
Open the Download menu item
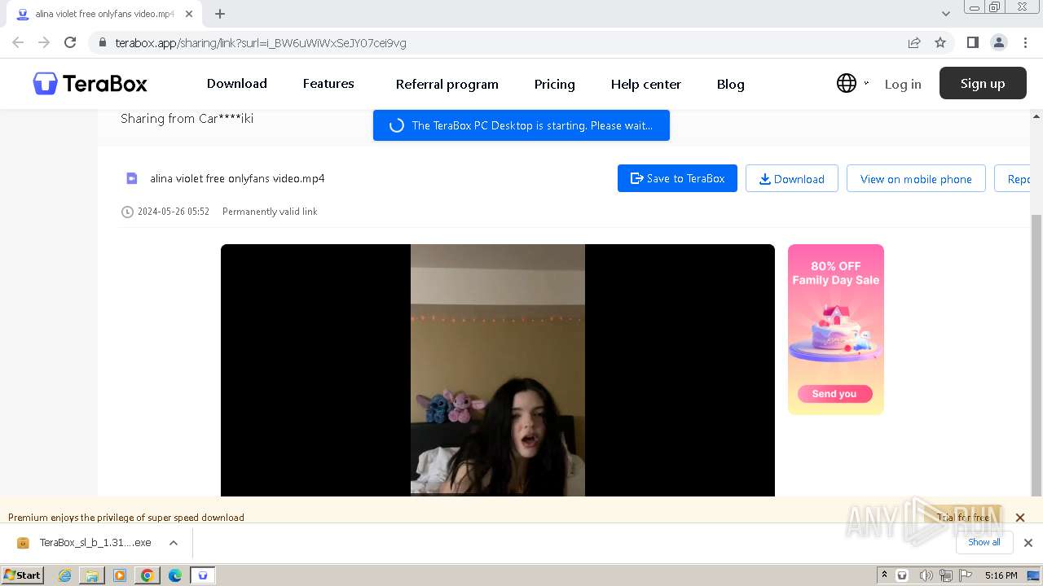(237, 83)
